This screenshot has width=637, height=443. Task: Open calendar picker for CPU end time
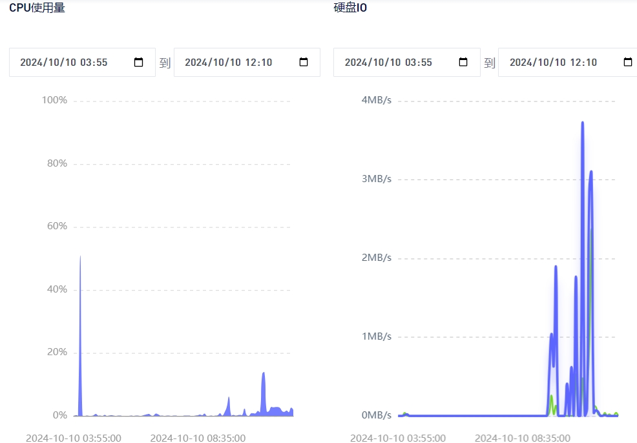point(304,63)
